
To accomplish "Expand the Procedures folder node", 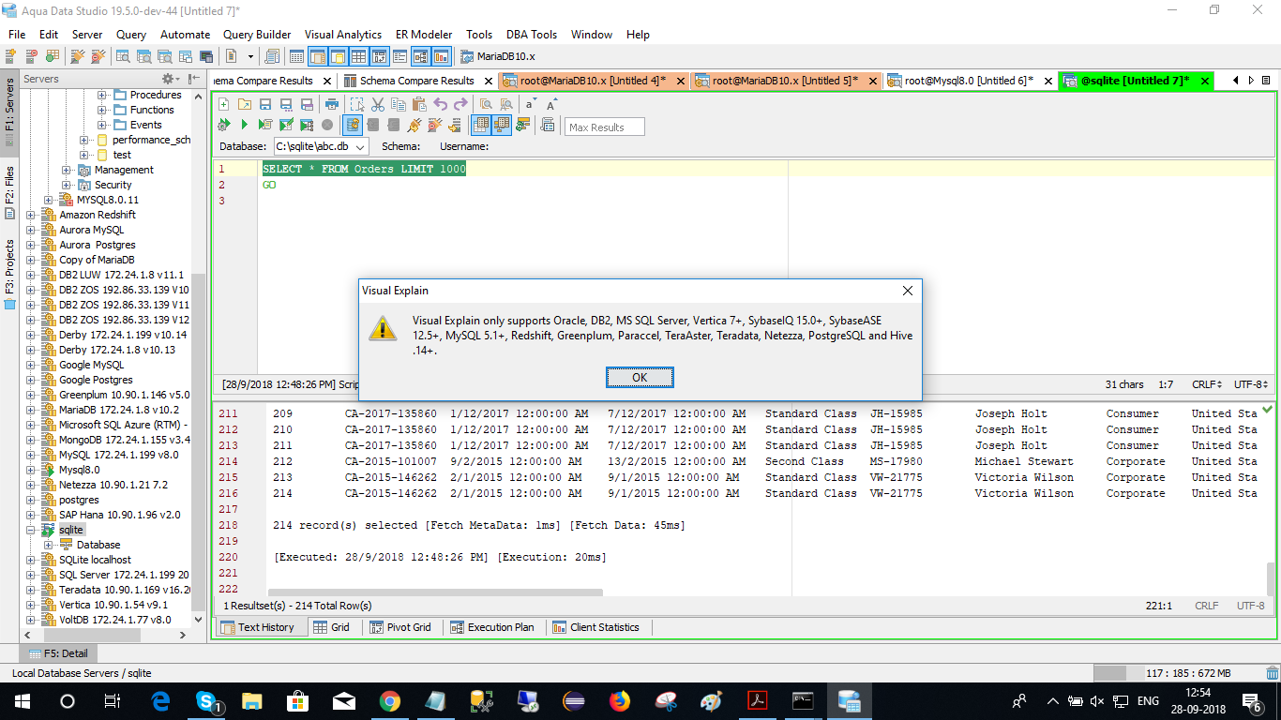I will pyautogui.click(x=101, y=95).
